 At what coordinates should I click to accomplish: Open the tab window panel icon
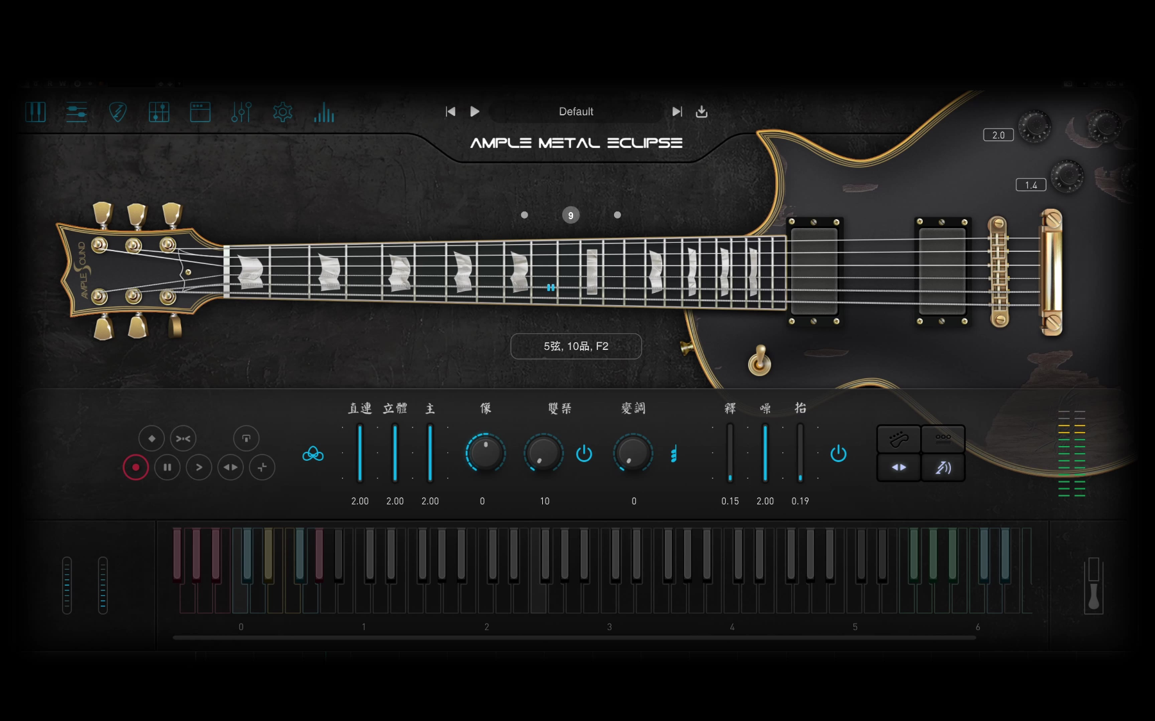(200, 113)
